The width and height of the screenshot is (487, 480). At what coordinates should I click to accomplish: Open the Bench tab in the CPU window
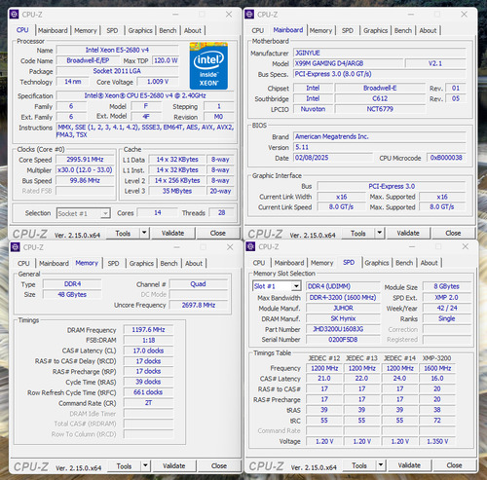pos(168,30)
